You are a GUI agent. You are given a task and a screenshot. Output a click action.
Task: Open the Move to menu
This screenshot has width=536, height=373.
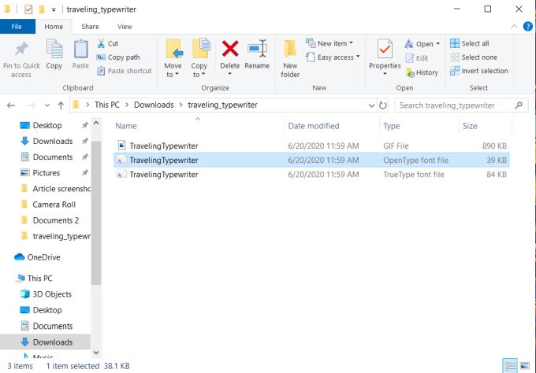(x=173, y=59)
